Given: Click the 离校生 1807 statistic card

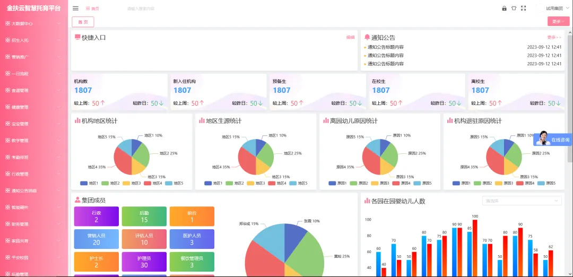Looking at the screenshot, I should (x=516, y=92).
